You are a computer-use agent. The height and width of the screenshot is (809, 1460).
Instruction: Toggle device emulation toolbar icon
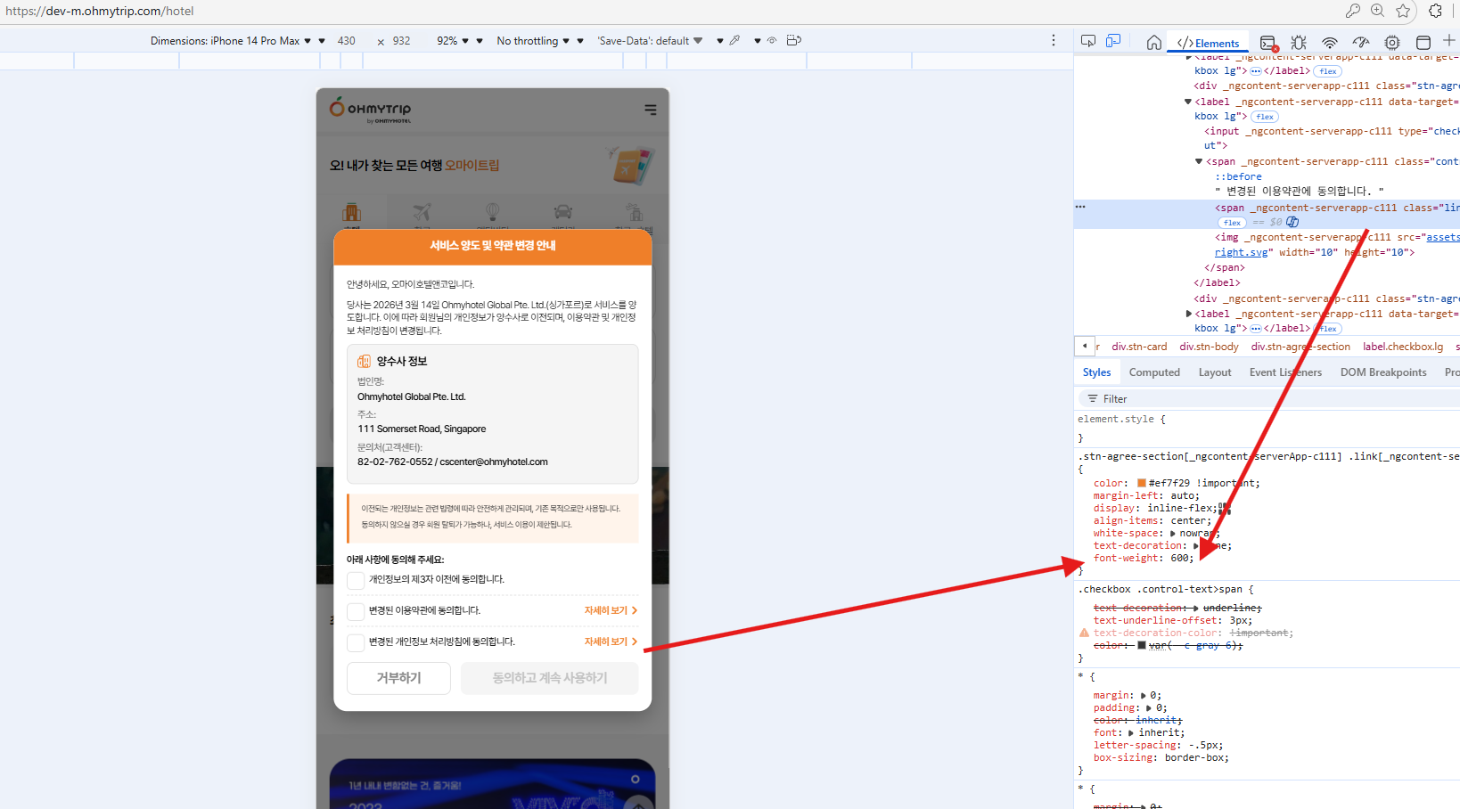[x=1113, y=41]
